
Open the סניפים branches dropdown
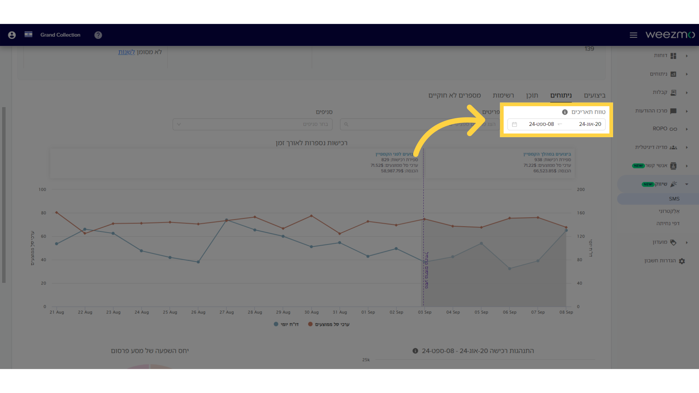pyautogui.click(x=252, y=124)
